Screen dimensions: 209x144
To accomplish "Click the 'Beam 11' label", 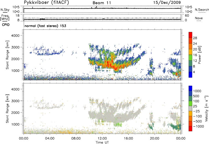I will [x=102, y=3].
